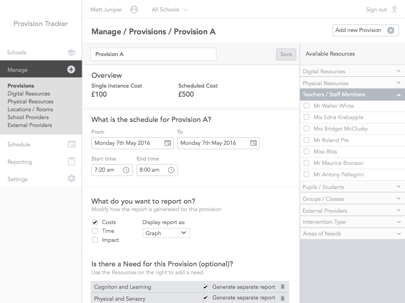
Task: Click the From date input field
Action: click(x=132, y=143)
